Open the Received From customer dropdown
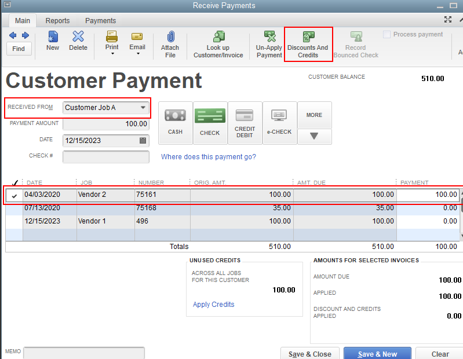 coord(143,107)
